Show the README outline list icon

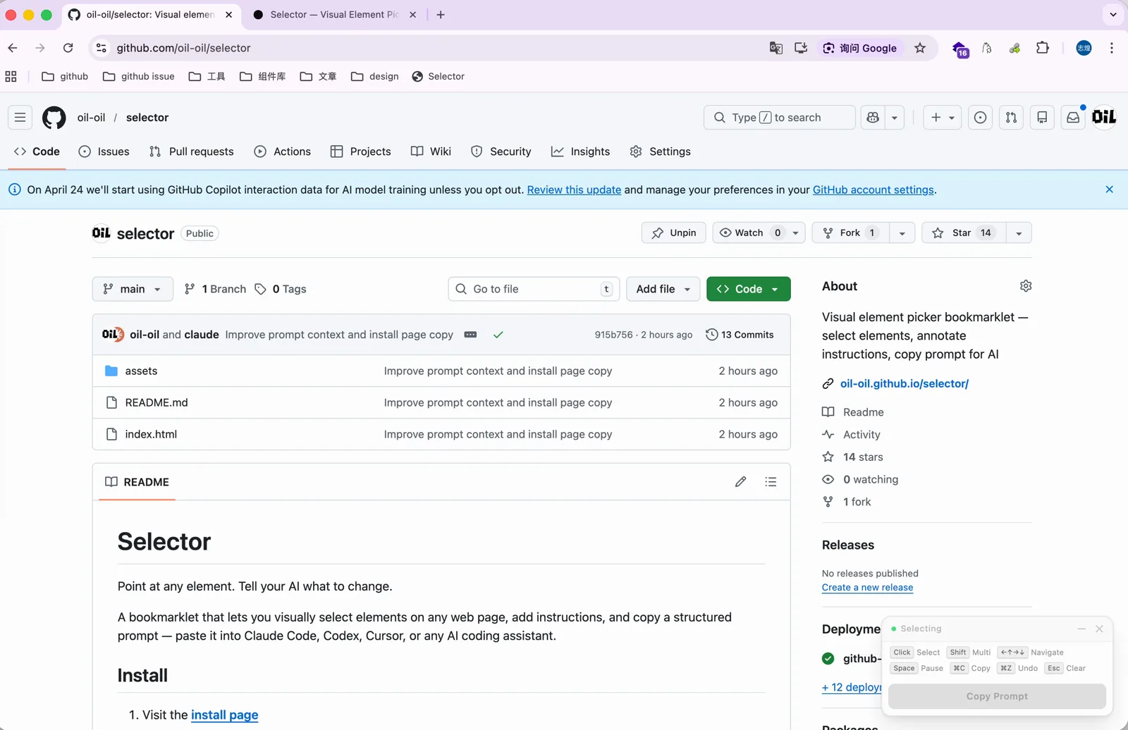(x=771, y=482)
